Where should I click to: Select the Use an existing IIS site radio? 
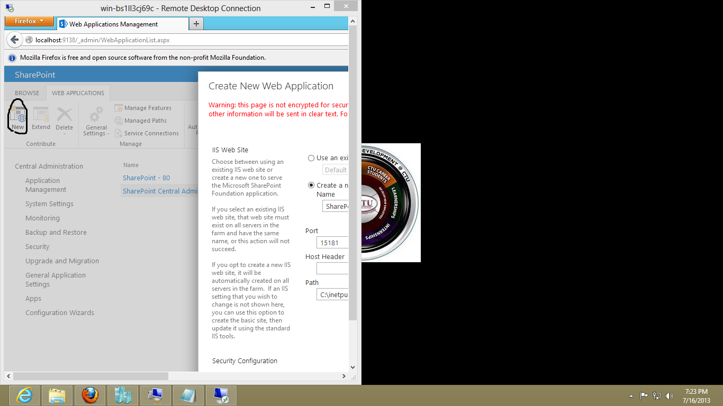point(311,158)
